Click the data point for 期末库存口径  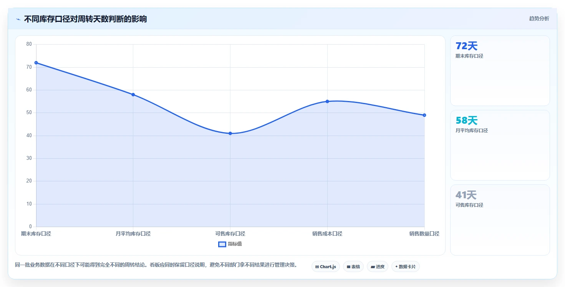36,63
